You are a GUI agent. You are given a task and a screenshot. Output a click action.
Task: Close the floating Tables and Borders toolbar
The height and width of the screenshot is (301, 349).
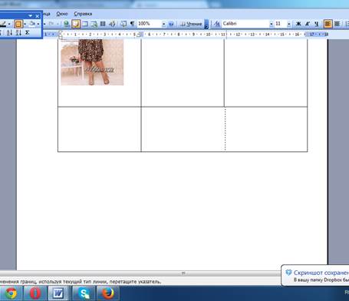[38, 16]
